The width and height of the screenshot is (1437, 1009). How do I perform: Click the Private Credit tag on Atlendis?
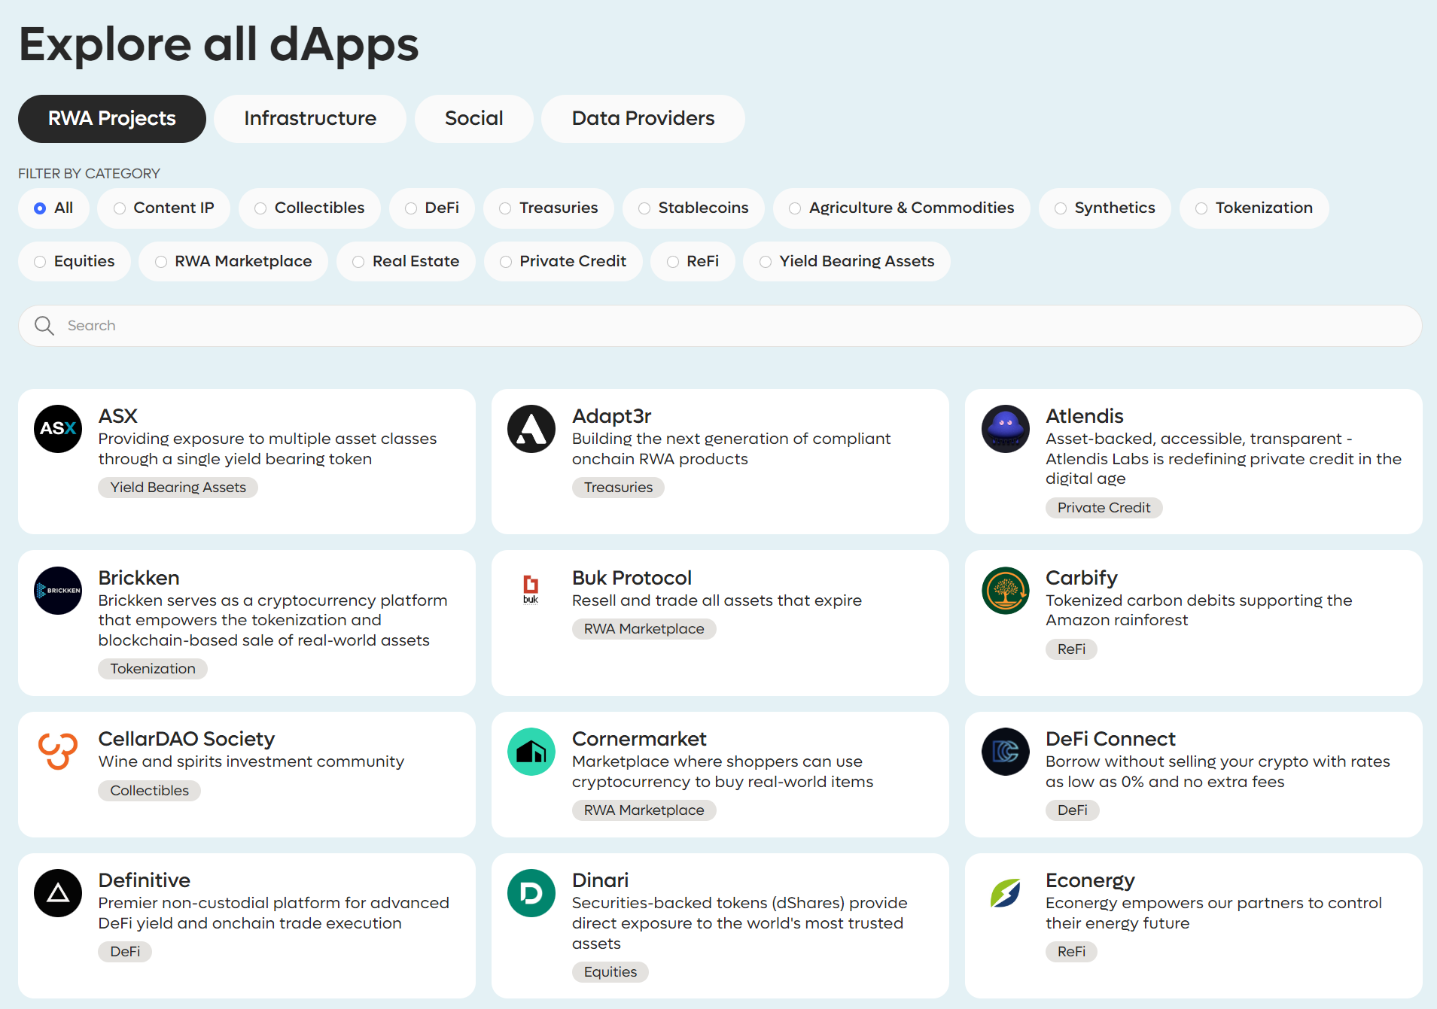(1104, 508)
